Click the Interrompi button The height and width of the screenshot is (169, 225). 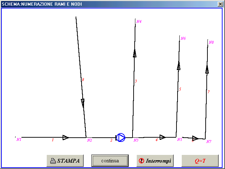(155, 161)
